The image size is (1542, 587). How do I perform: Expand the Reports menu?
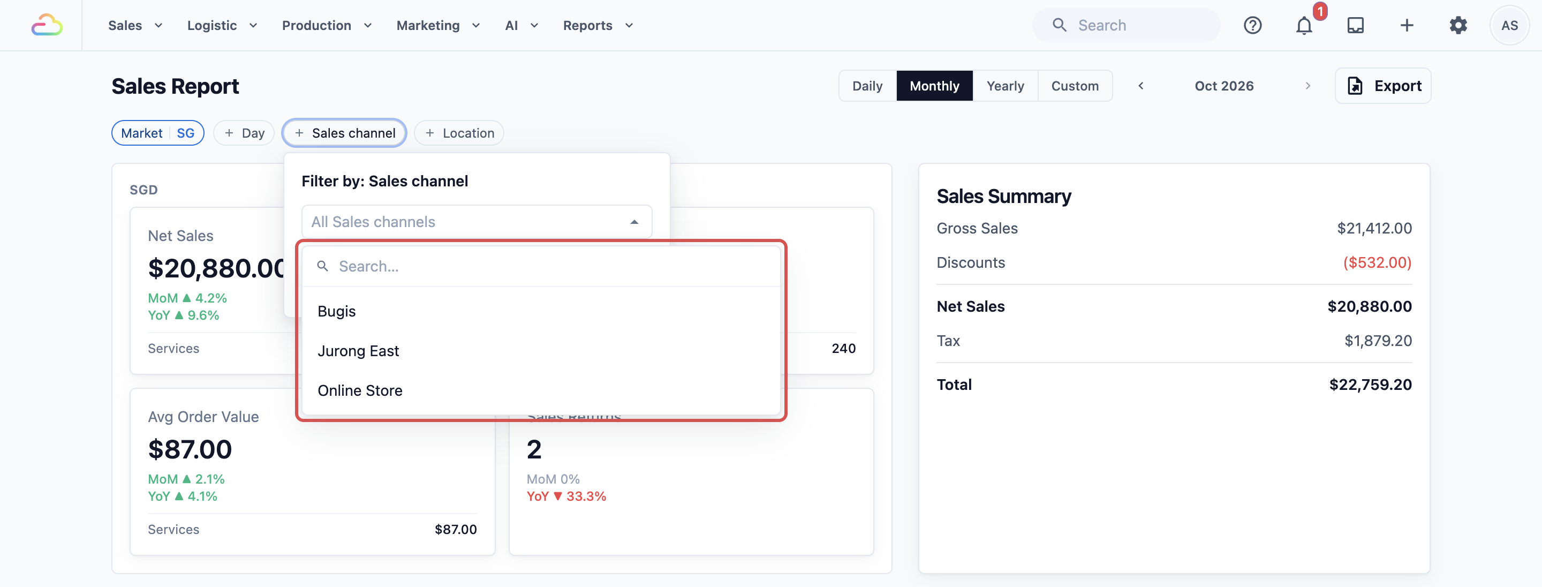pyautogui.click(x=598, y=25)
